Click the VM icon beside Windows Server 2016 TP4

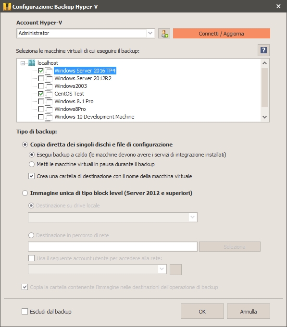pos(49,71)
